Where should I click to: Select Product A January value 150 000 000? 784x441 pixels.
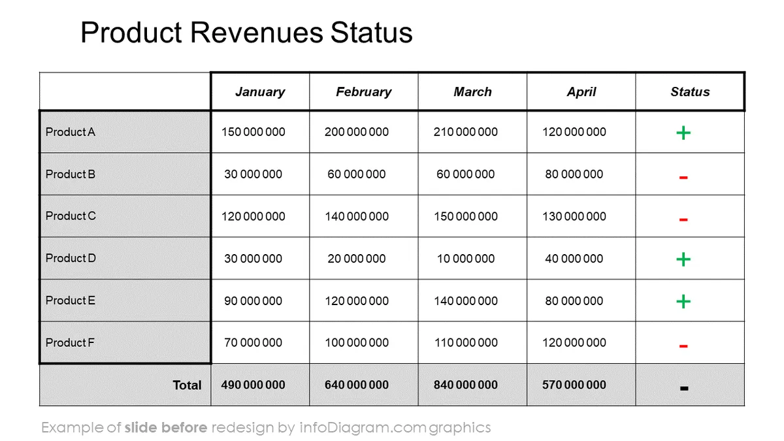pos(253,132)
